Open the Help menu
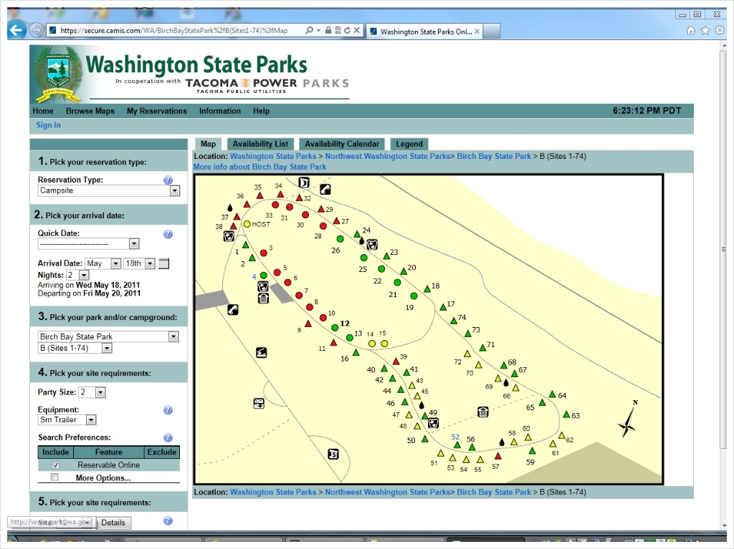This screenshot has height=549, width=734. coord(261,111)
